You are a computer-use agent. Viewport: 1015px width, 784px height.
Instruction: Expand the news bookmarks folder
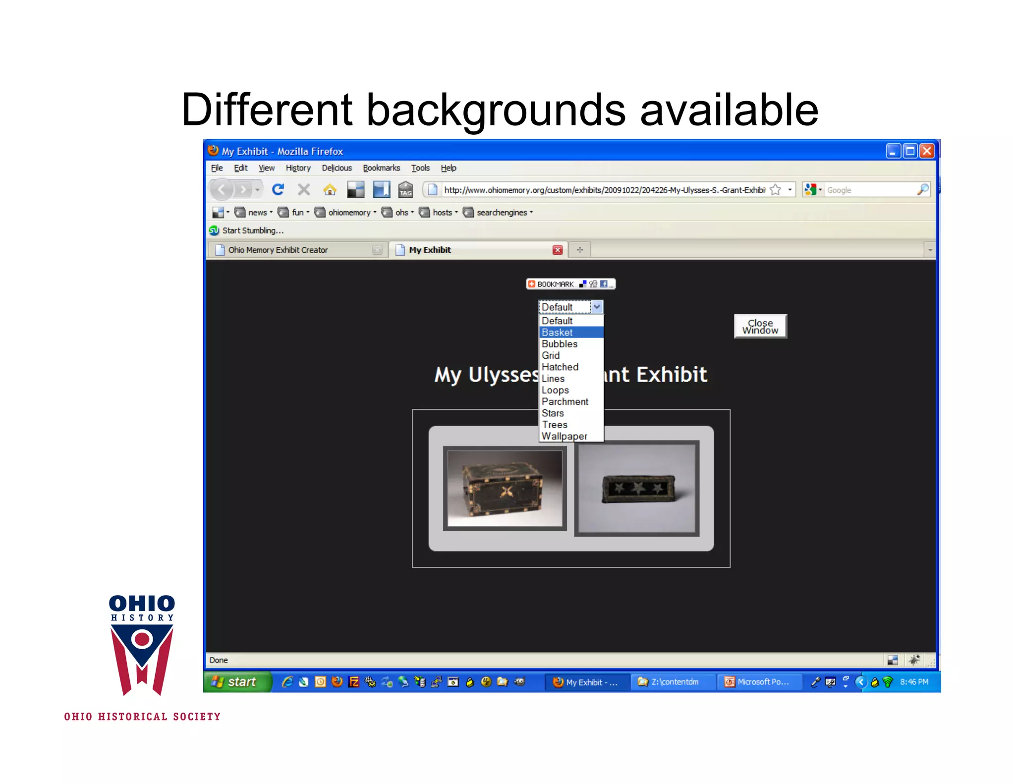click(x=254, y=212)
